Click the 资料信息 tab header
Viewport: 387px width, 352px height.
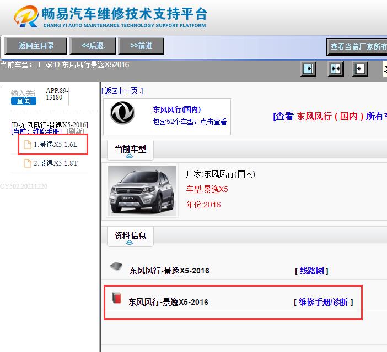pyautogui.click(x=130, y=236)
